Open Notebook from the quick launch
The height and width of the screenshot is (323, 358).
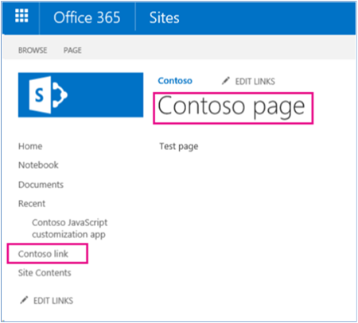pos(38,165)
